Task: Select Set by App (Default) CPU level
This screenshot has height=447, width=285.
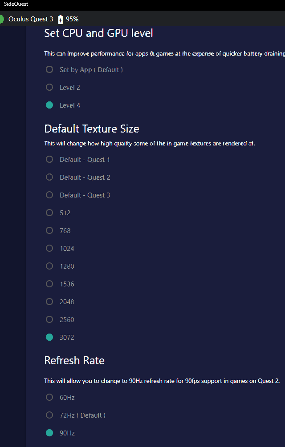Action: 49,69
